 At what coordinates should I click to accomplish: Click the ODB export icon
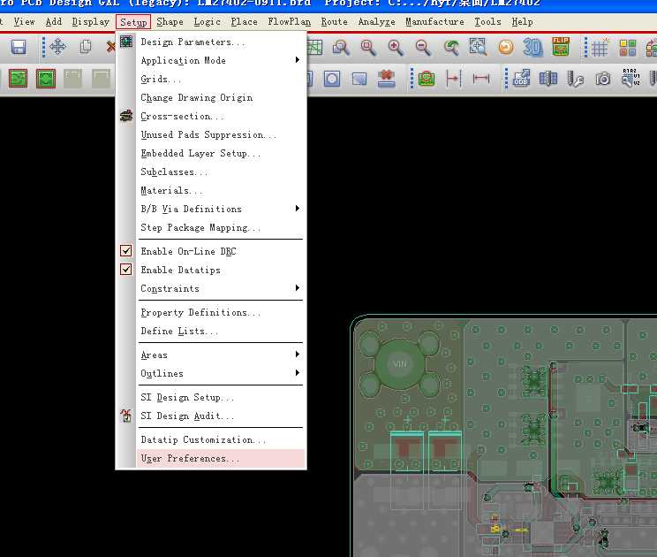(521, 78)
